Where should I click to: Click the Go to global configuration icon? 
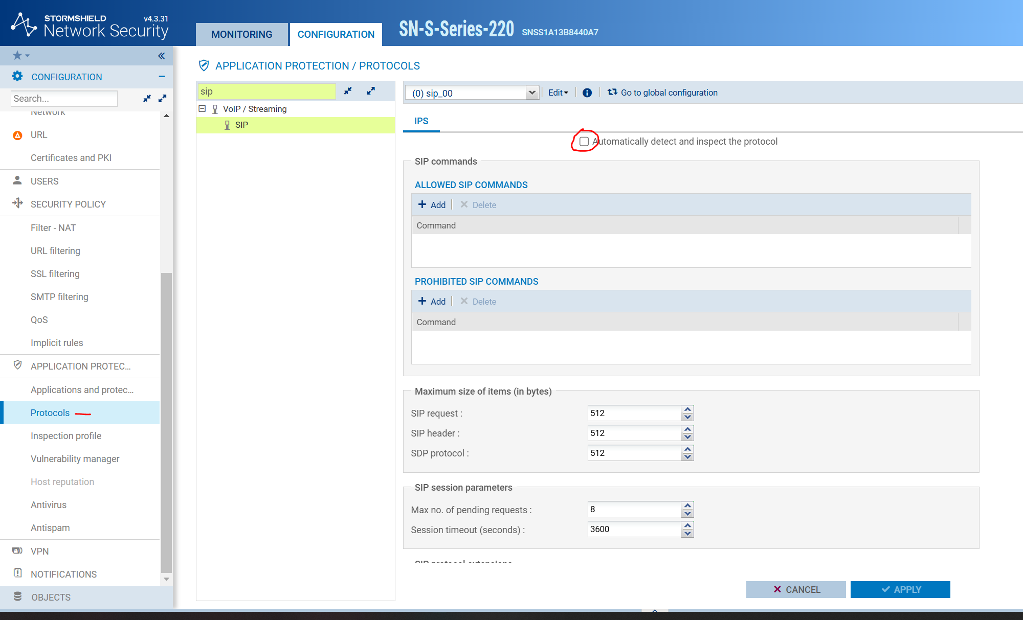[612, 92]
